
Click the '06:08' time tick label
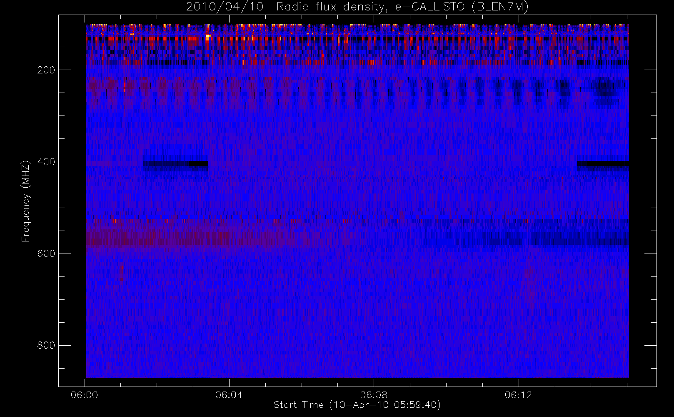tap(374, 395)
